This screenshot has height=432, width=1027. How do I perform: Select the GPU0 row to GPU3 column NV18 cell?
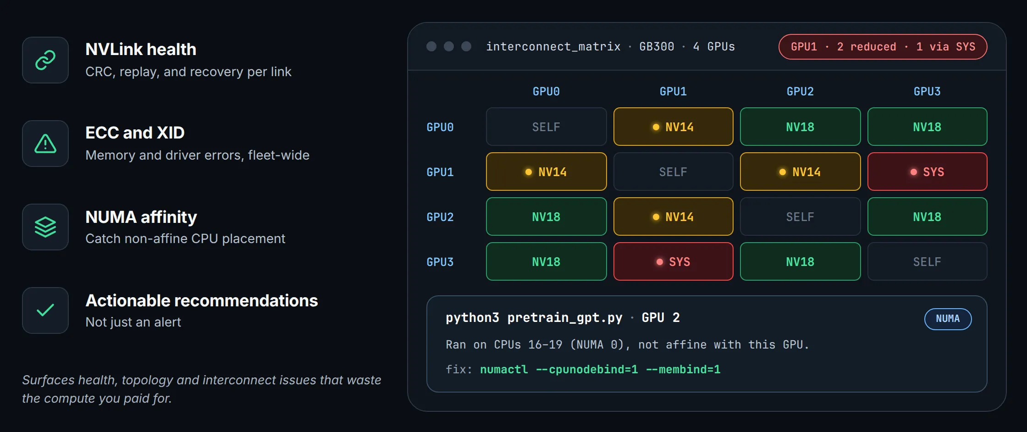pos(927,127)
